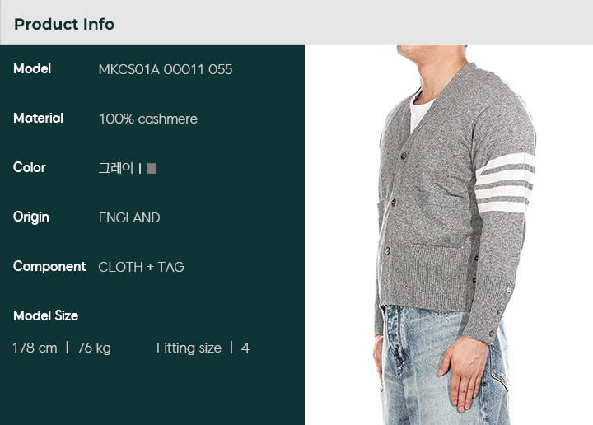Select the 100% cashmere material text
Screen dimensions: 593x425
(148, 119)
